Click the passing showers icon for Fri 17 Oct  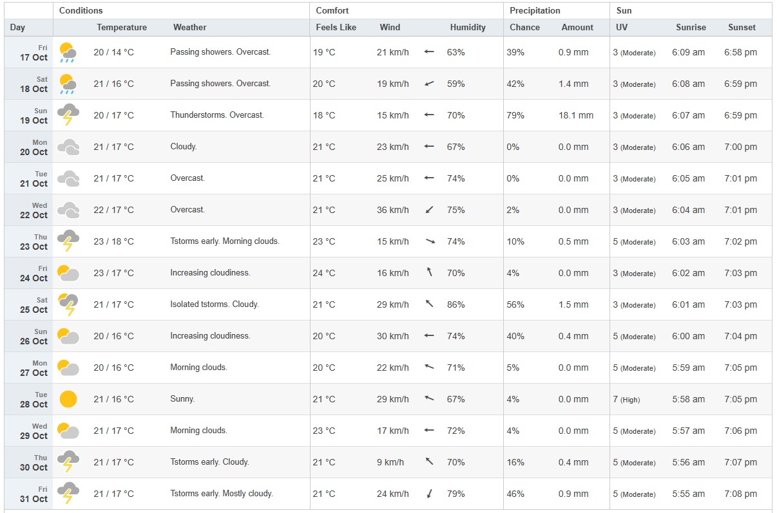click(68, 52)
